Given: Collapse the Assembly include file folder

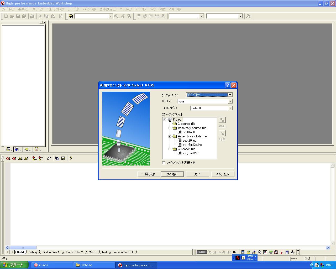Looking at the screenshot, I should pos(170,136).
